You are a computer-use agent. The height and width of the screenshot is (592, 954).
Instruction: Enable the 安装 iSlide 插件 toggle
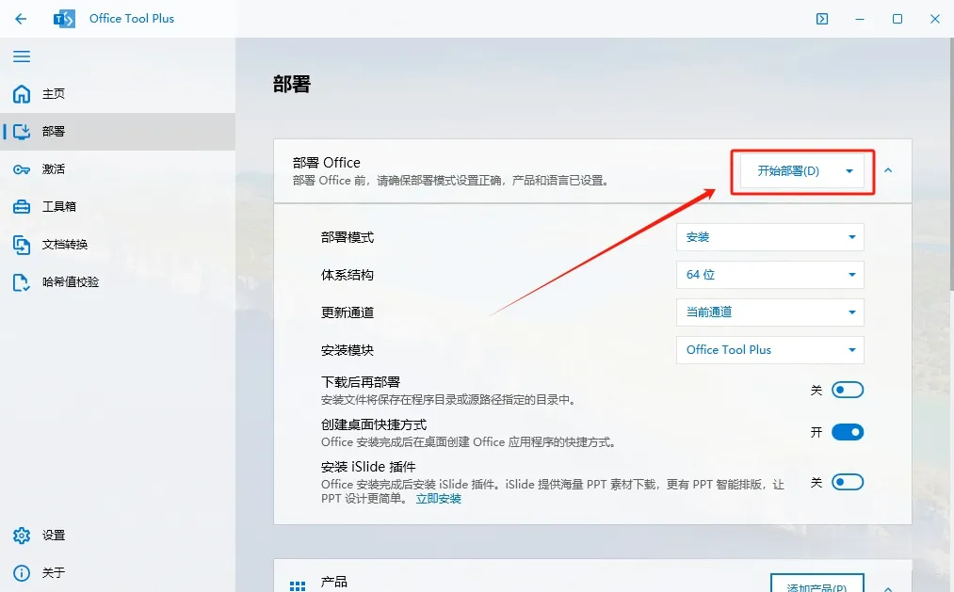(x=848, y=482)
